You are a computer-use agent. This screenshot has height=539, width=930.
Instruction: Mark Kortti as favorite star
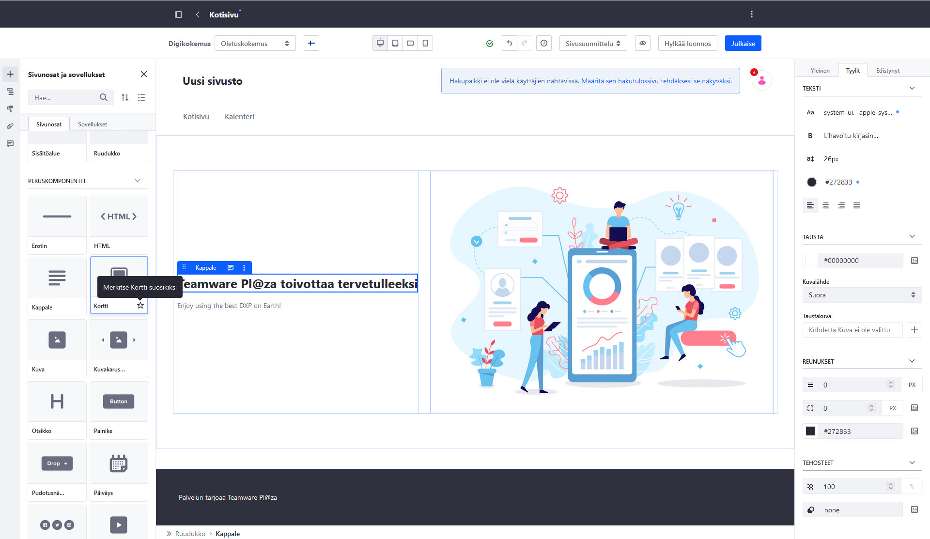(x=140, y=306)
